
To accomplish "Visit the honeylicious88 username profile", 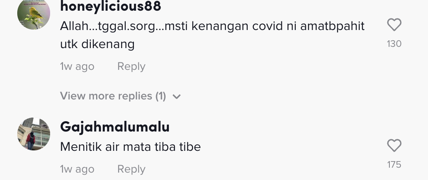I will [x=110, y=6].
